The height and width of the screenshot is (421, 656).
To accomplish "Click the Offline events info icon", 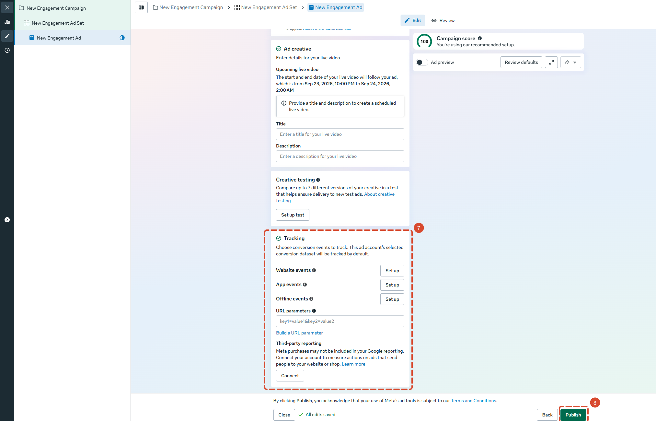I will pyautogui.click(x=311, y=299).
